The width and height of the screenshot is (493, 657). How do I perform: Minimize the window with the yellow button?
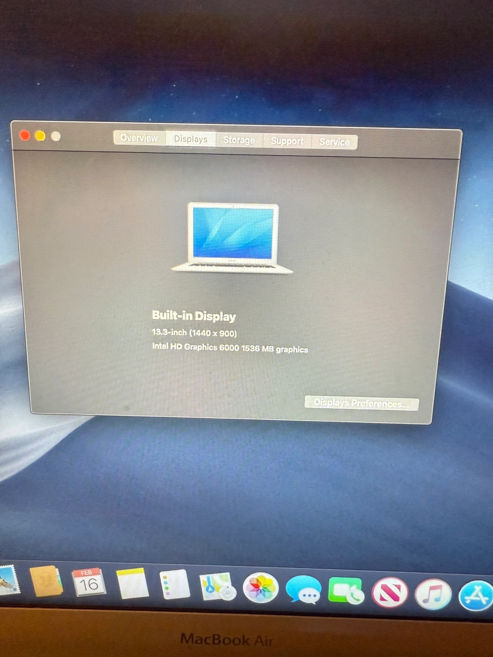click(41, 136)
